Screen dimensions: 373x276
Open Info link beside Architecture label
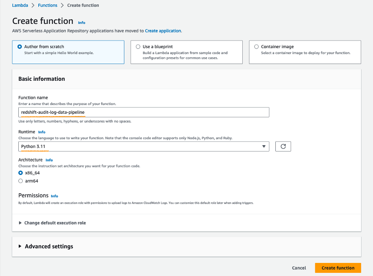pyautogui.click(x=49, y=160)
